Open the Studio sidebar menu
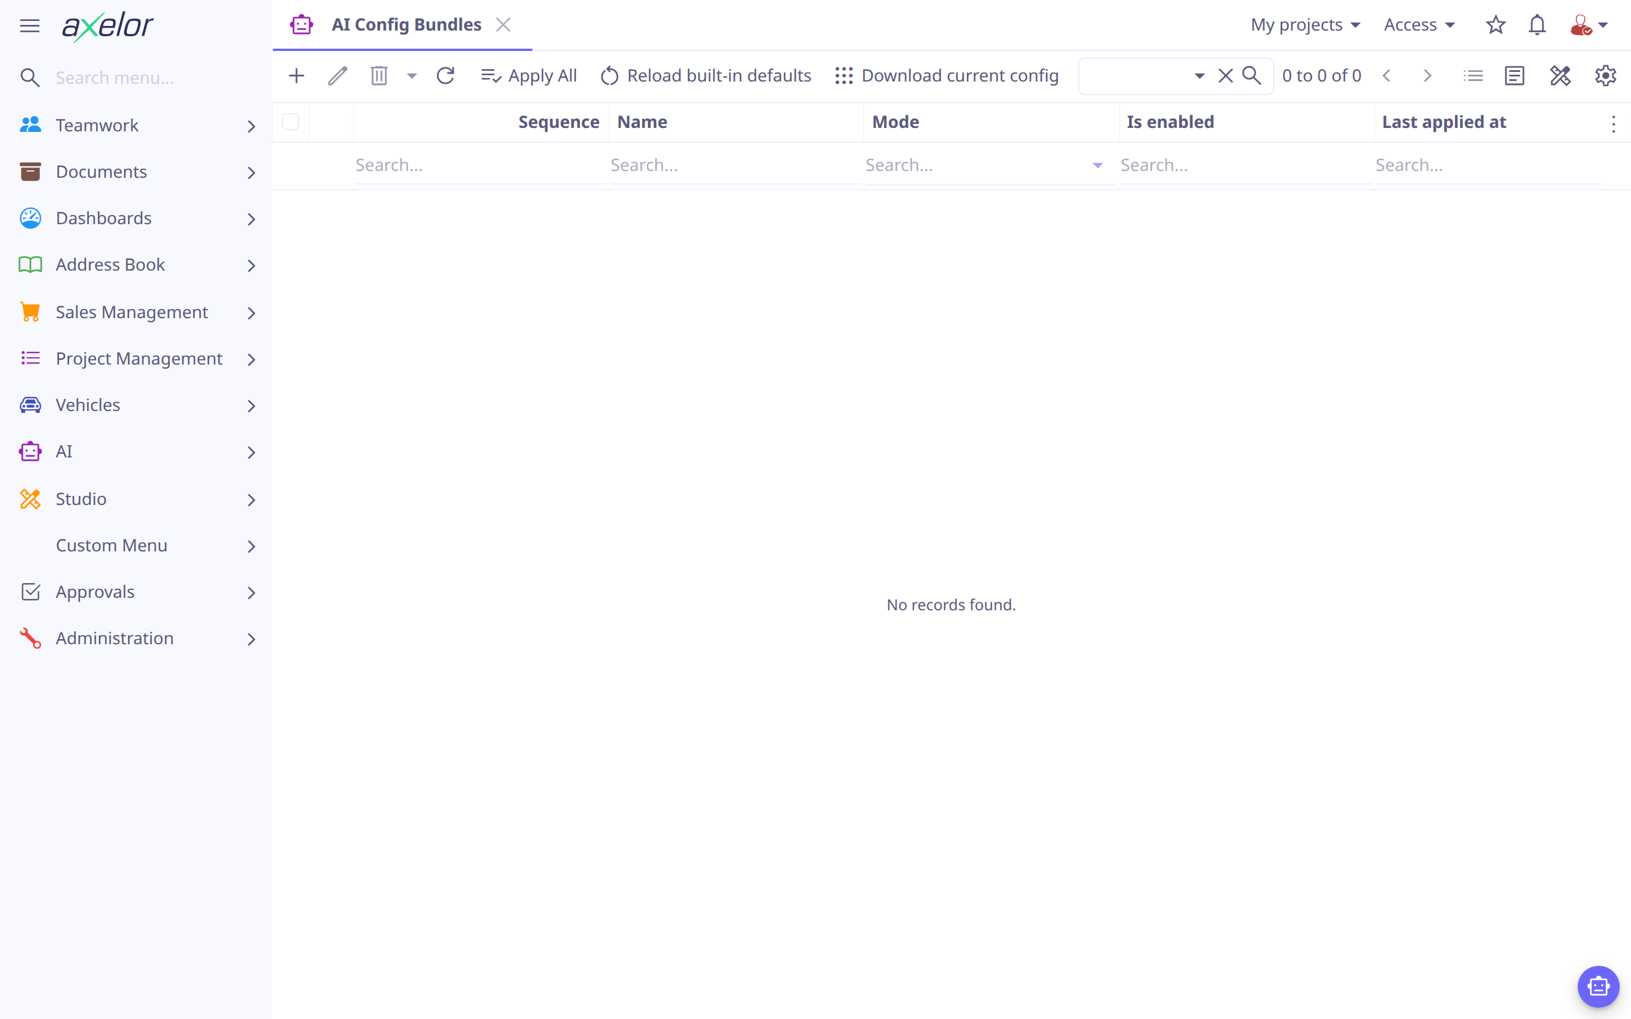This screenshot has height=1019, width=1631. coord(136,499)
